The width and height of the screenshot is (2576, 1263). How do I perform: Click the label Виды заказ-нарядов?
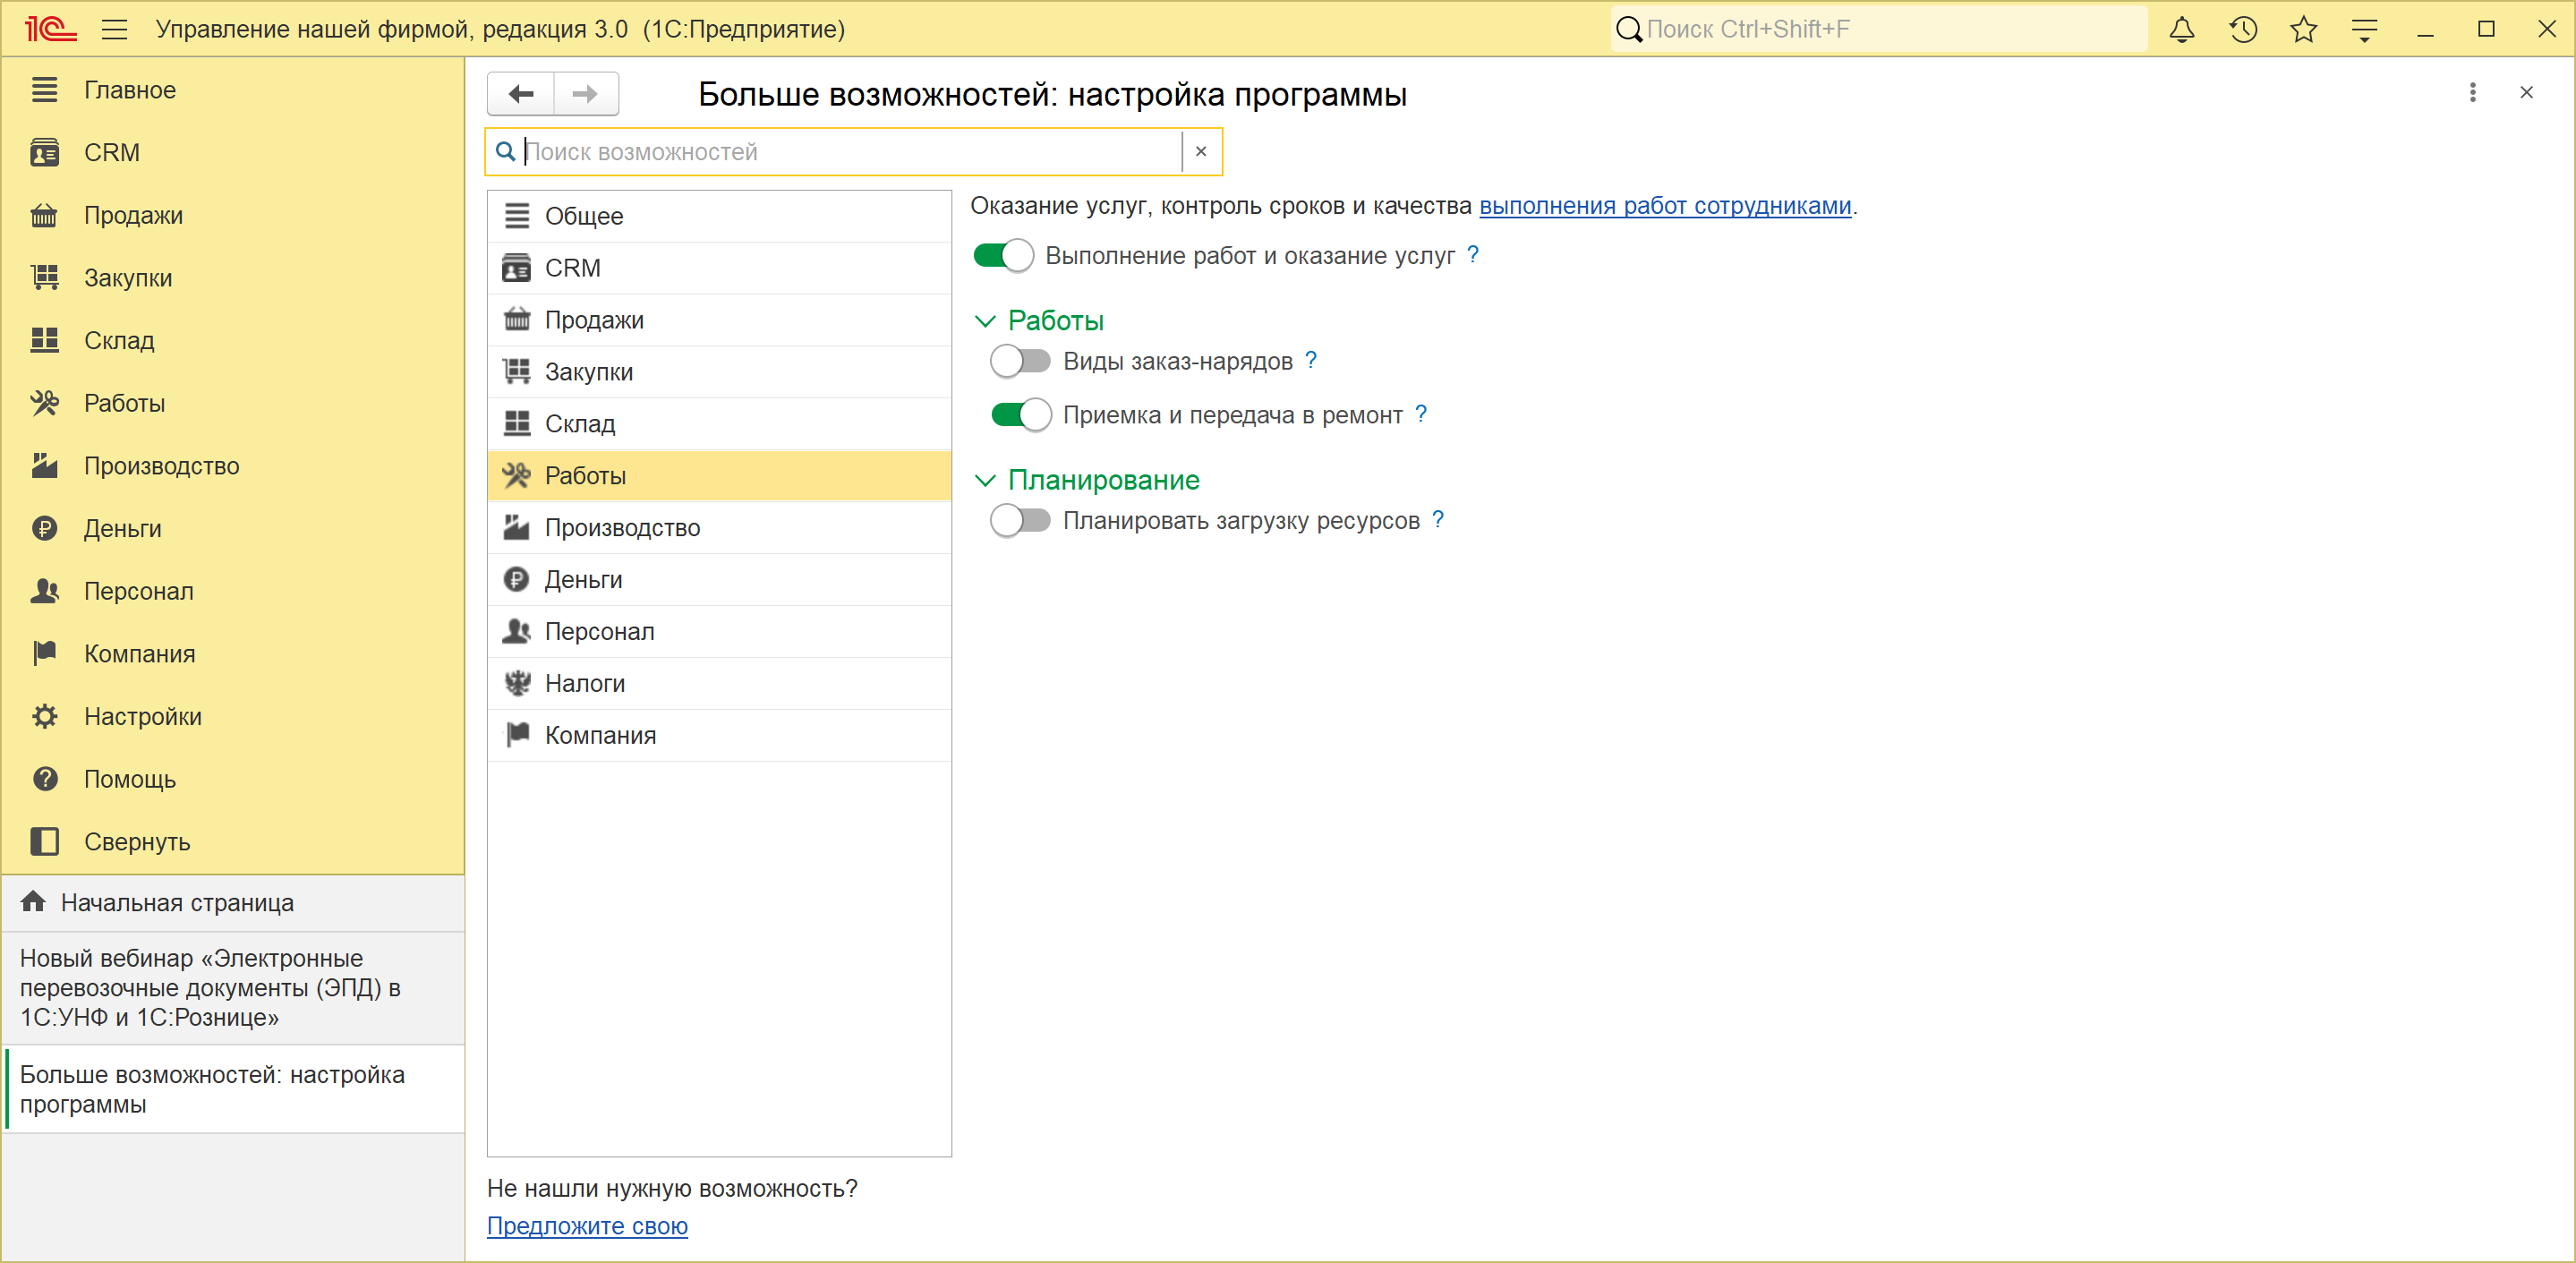(1177, 361)
